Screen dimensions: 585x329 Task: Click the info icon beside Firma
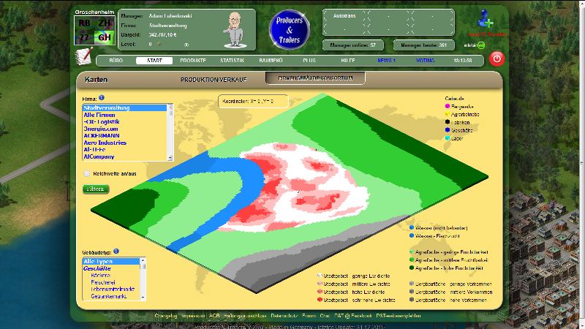coord(102,97)
